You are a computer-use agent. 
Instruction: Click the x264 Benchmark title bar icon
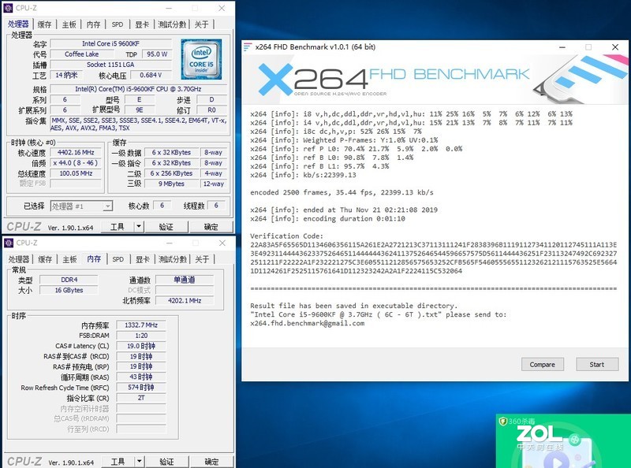click(x=249, y=47)
